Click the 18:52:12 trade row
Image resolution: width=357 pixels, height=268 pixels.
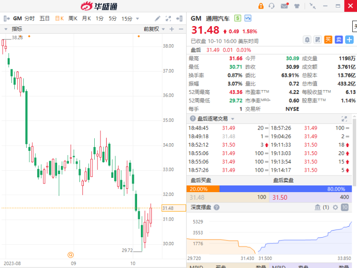[228, 145]
